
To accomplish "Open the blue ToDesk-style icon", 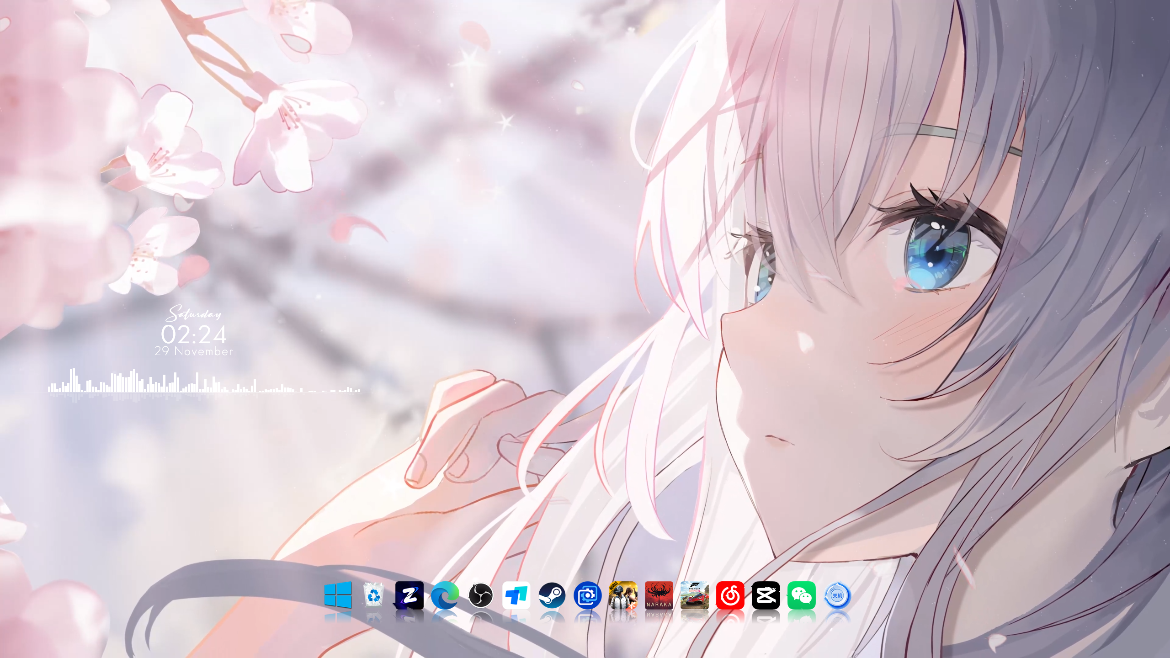I will point(516,595).
